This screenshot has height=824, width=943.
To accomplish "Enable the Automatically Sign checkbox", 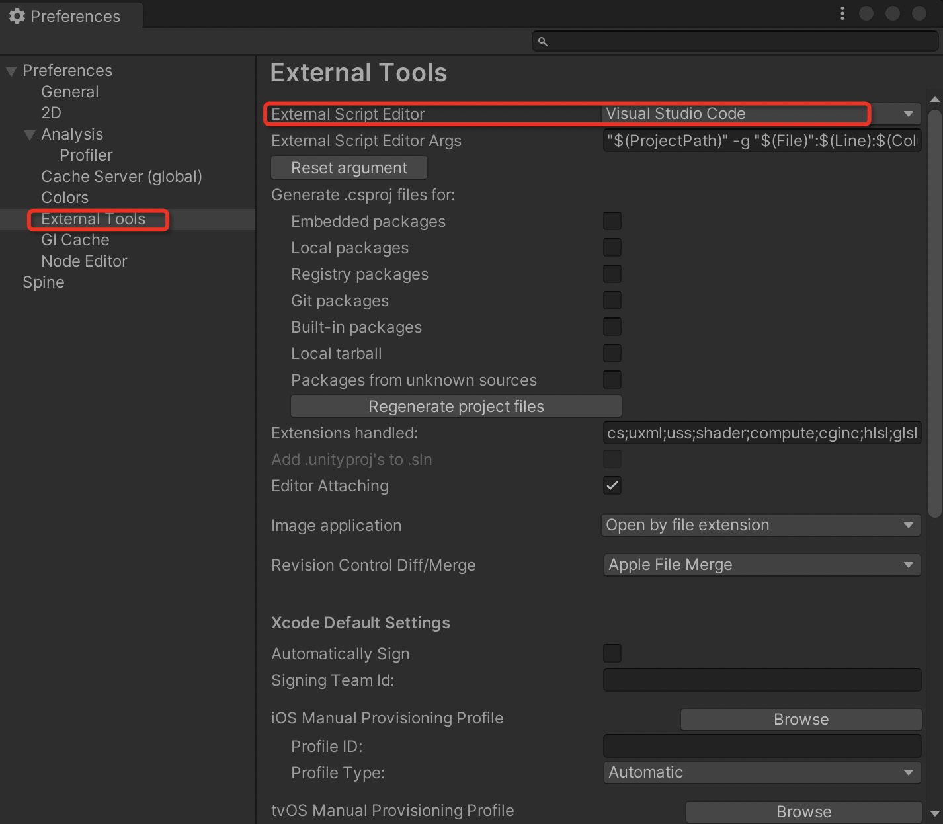I will pyautogui.click(x=612, y=653).
